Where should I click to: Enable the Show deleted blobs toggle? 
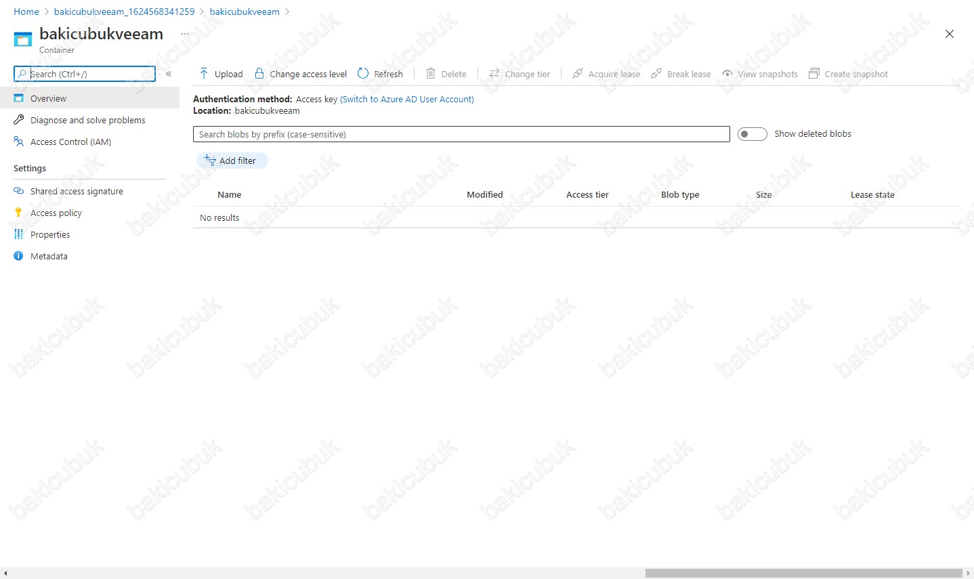(752, 134)
